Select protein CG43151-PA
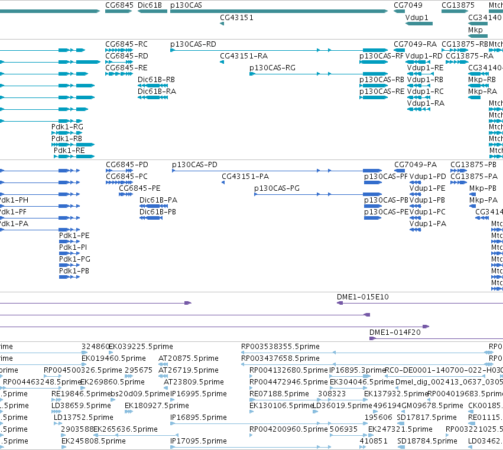The width and height of the screenshot is (503, 450). (223, 182)
